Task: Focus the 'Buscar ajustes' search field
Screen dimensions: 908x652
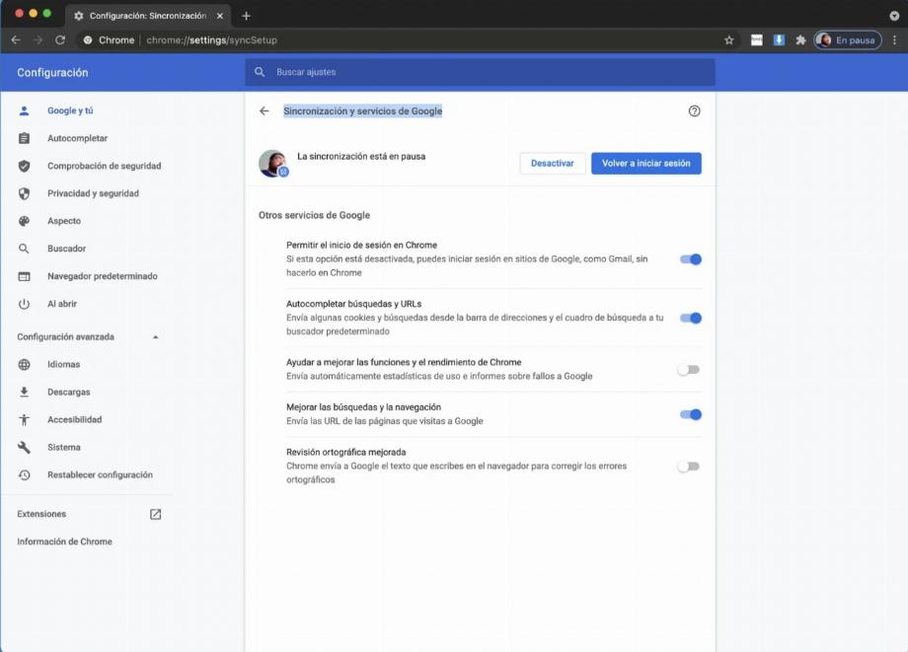Action: pos(480,72)
